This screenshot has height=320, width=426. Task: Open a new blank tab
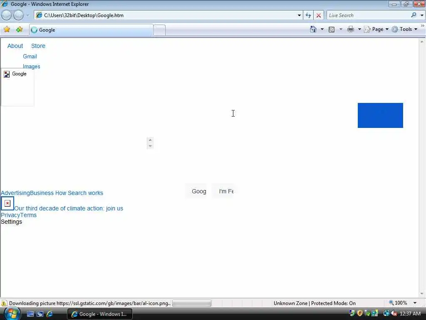159,30
